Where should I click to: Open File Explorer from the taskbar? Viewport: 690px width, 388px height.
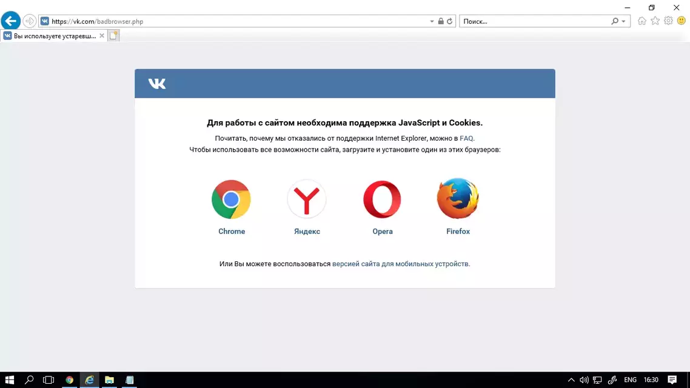coord(109,380)
